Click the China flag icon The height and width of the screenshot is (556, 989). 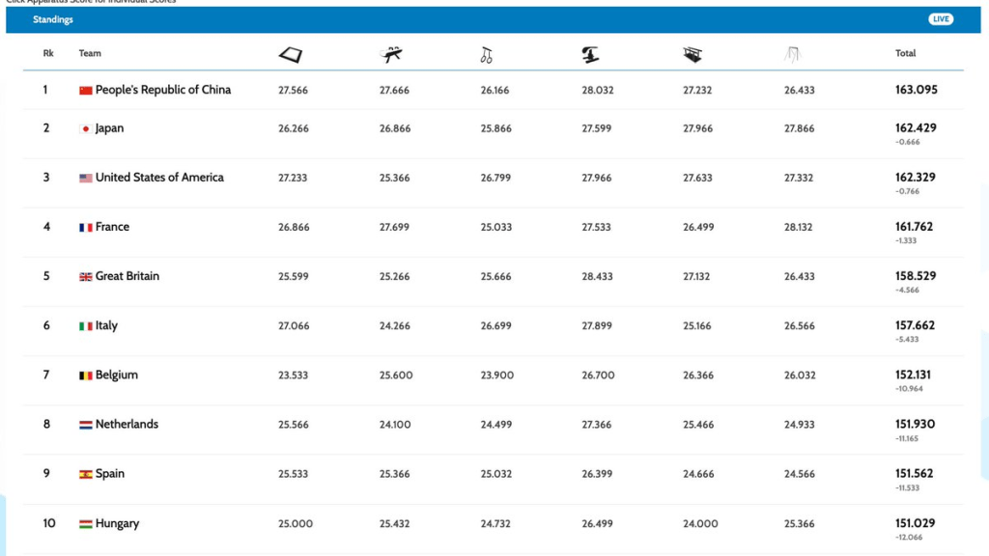click(86, 91)
